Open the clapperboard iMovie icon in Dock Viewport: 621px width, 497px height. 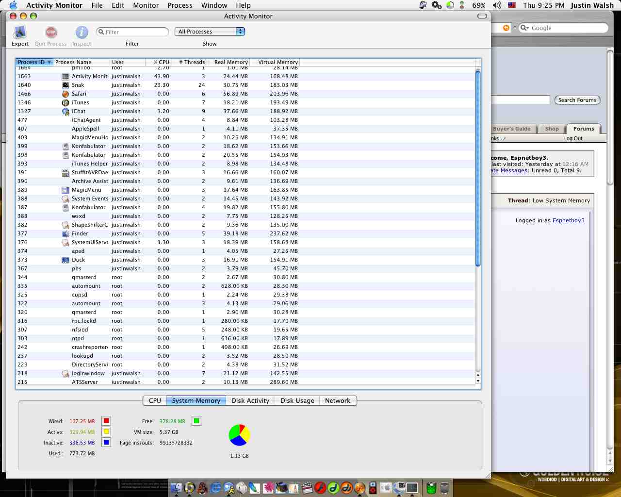tap(307, 488)
